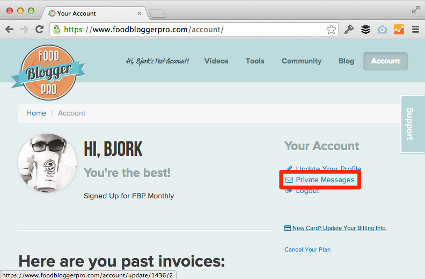This screenshot has width=425, height=279.
Task: Click the Home breadcrumb link
Action: pyautogui.click(x=36, y=113)
